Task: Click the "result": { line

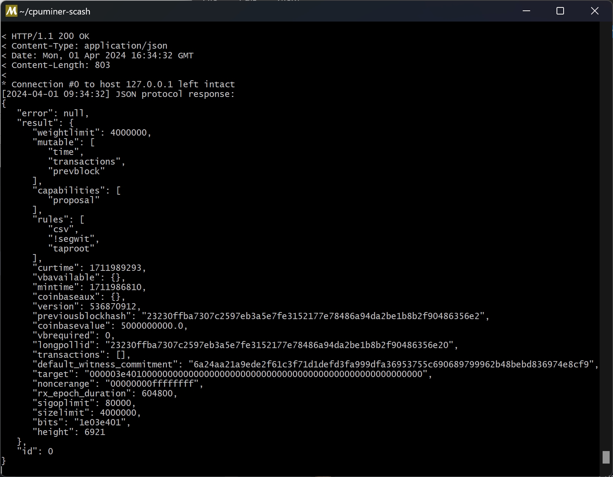Action: pyautogui.click(x=45, y=123)
